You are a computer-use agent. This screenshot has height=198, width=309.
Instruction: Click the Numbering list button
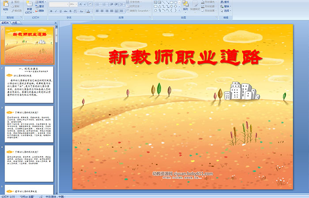point(105,4)
